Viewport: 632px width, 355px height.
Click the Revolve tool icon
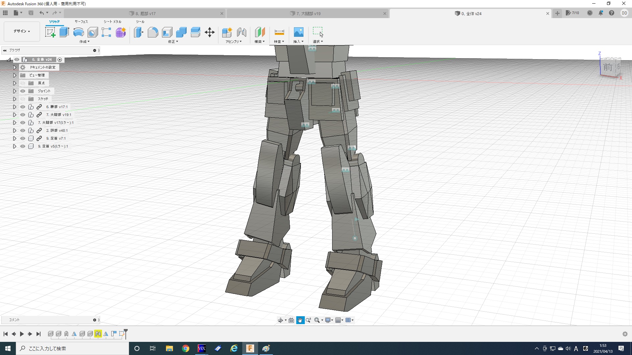[78, 32]
